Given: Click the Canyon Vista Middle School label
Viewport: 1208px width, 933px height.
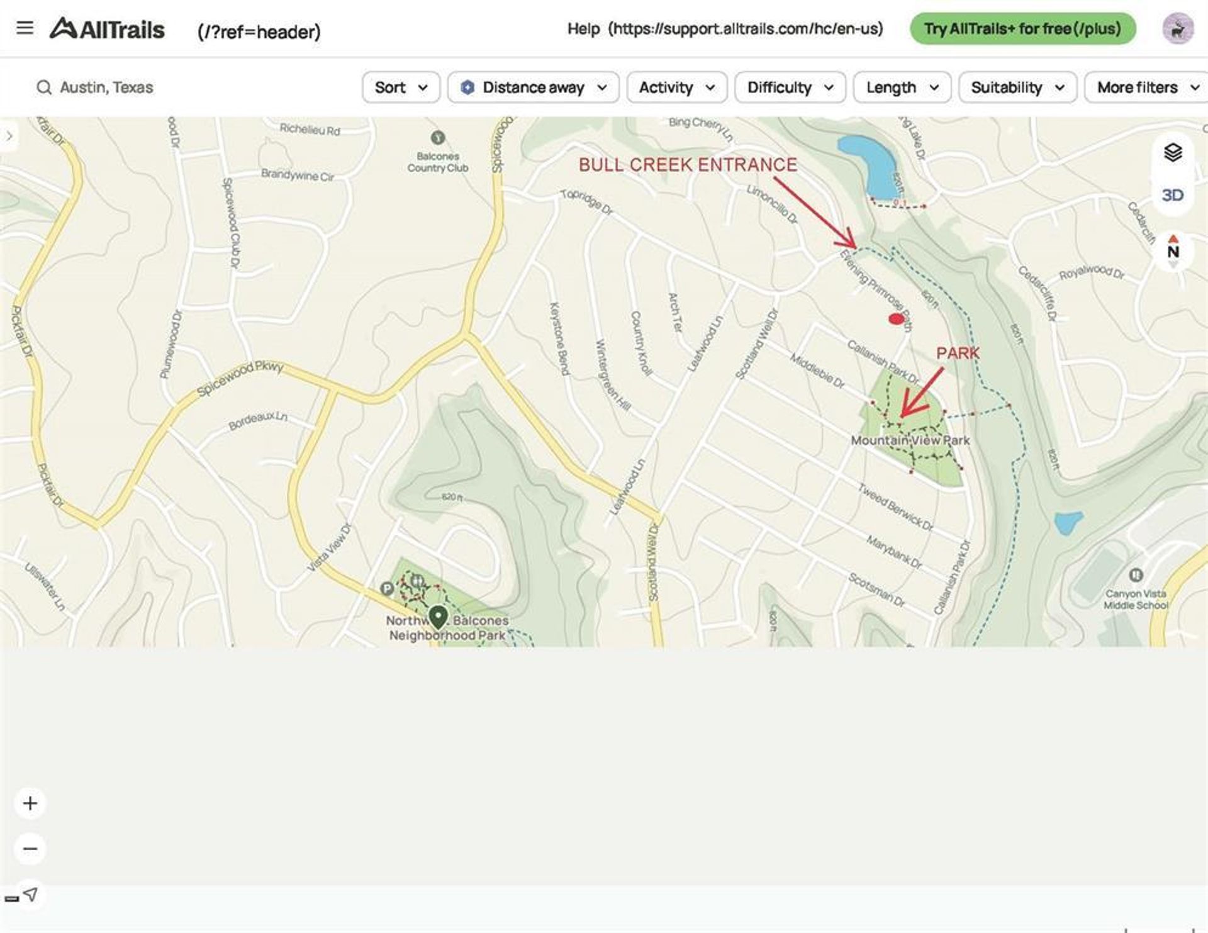Looking at the screenshot, I should coord(1136,599).
